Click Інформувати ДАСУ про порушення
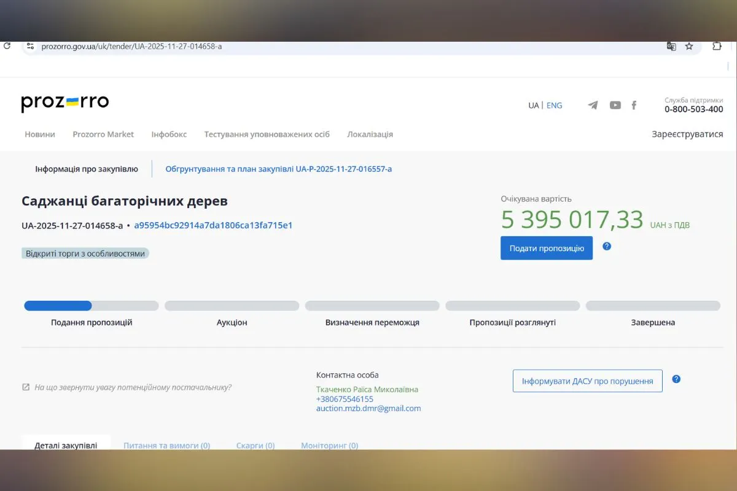Image resolution: width=737 pixels, height=491 pixels. point(587,381)
